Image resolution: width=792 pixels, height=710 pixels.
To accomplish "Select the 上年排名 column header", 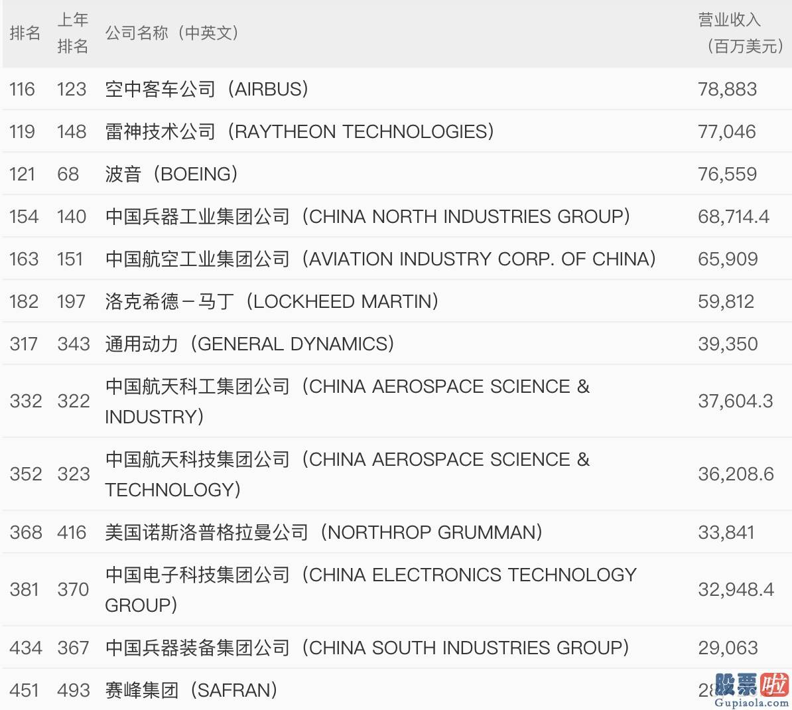I will click(73, 33).
